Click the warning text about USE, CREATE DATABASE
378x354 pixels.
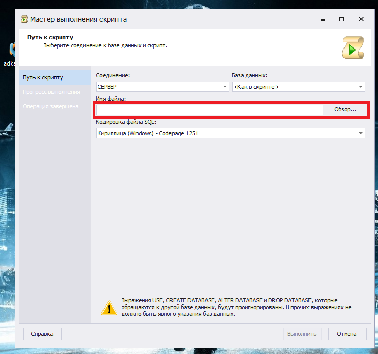coord(236,307)
